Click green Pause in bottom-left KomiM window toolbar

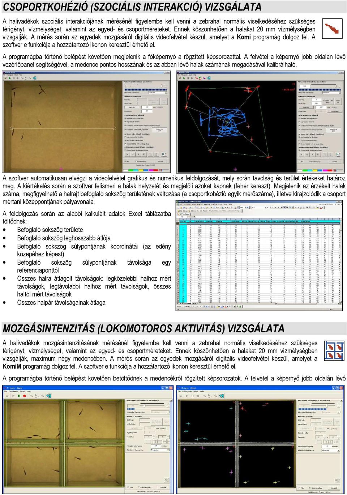[19, 396]
